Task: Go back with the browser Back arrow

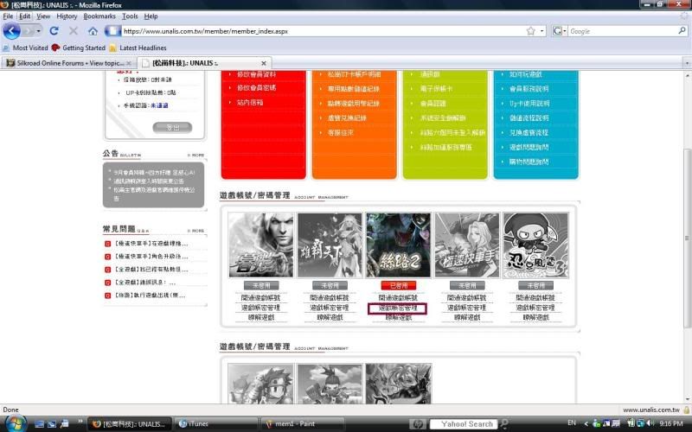Action: (11, 31)
